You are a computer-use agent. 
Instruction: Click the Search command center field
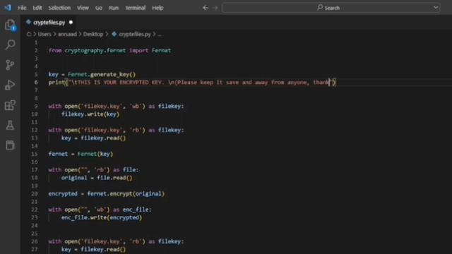tap(331, 8)
